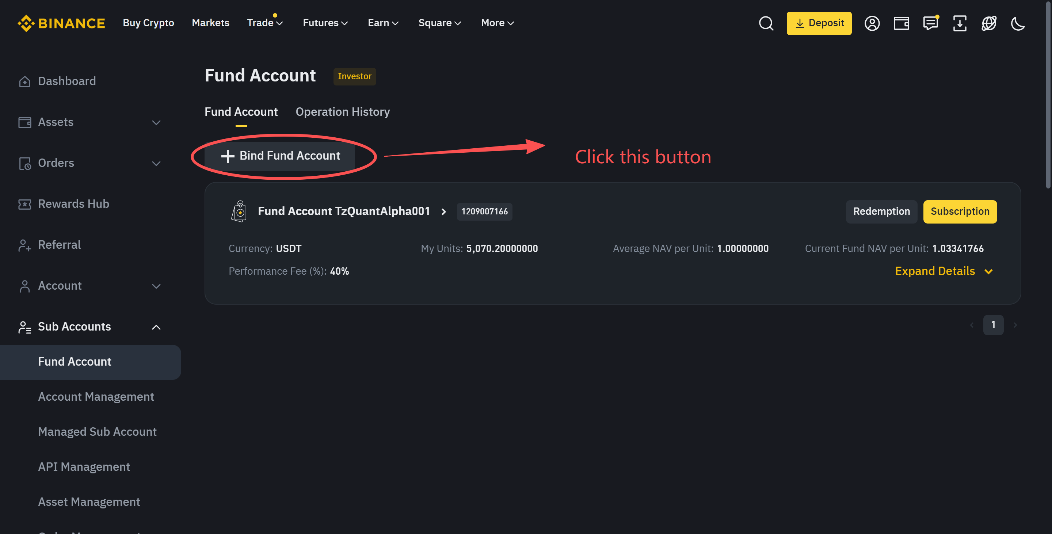Open the language globe icon
This screenshot has height=534, width=1052.
pyautogui.click(x=989, y=23)
